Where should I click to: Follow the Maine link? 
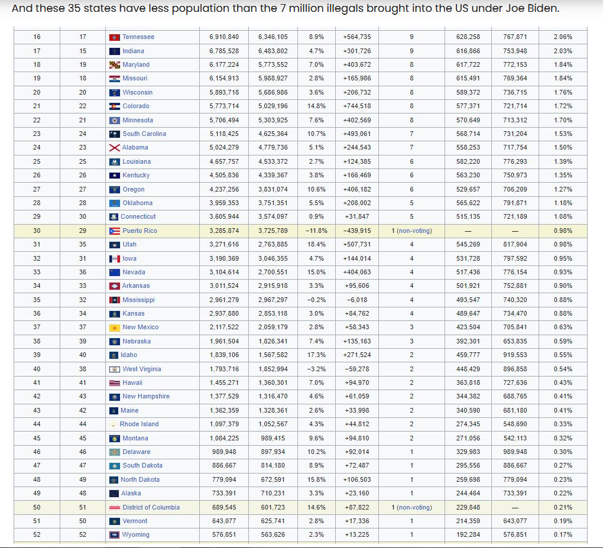tap(129, 411)
